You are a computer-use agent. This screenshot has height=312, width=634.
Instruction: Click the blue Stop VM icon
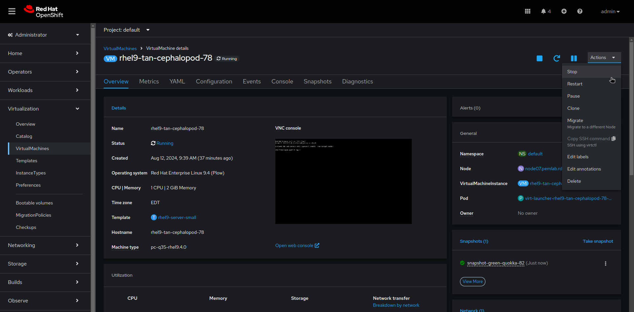click(x=540, y=58)
